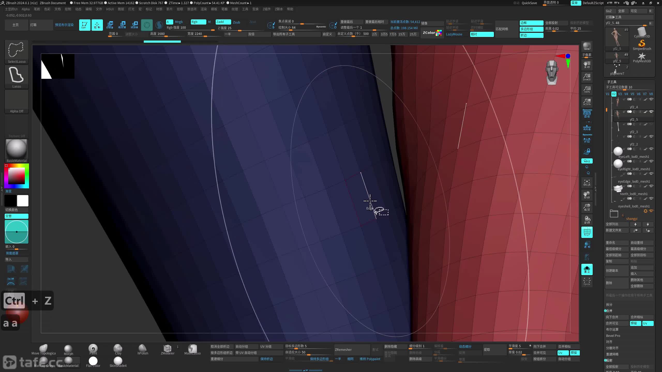Expand the 拆分 (Split) section
The height and width of the screenshot is (372, 662).
pyautogui.click(x=609, y=305)
